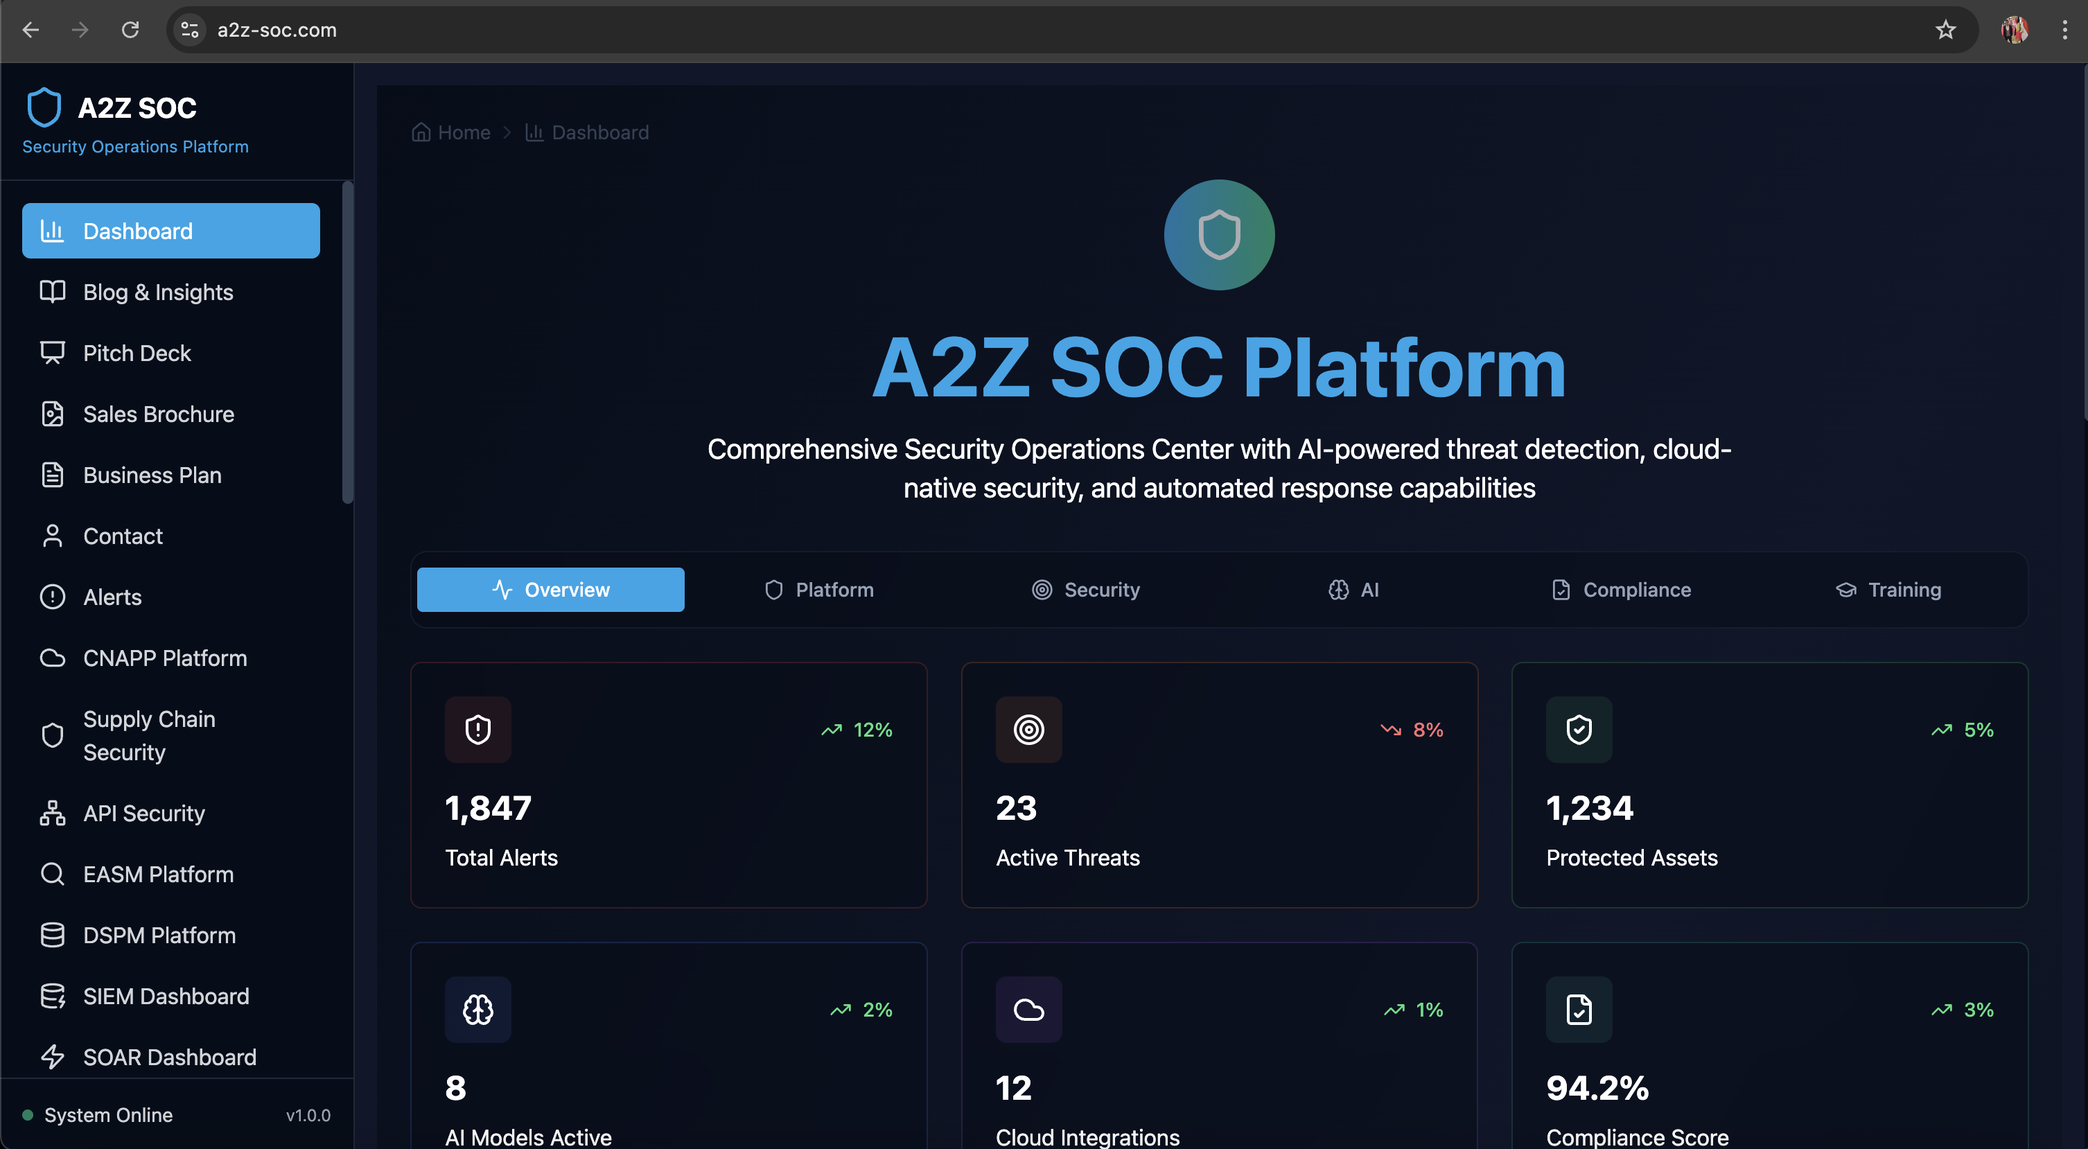2088x1149 pixels.
Task: Click the browser forward arrow
Action: coord(80,30)
